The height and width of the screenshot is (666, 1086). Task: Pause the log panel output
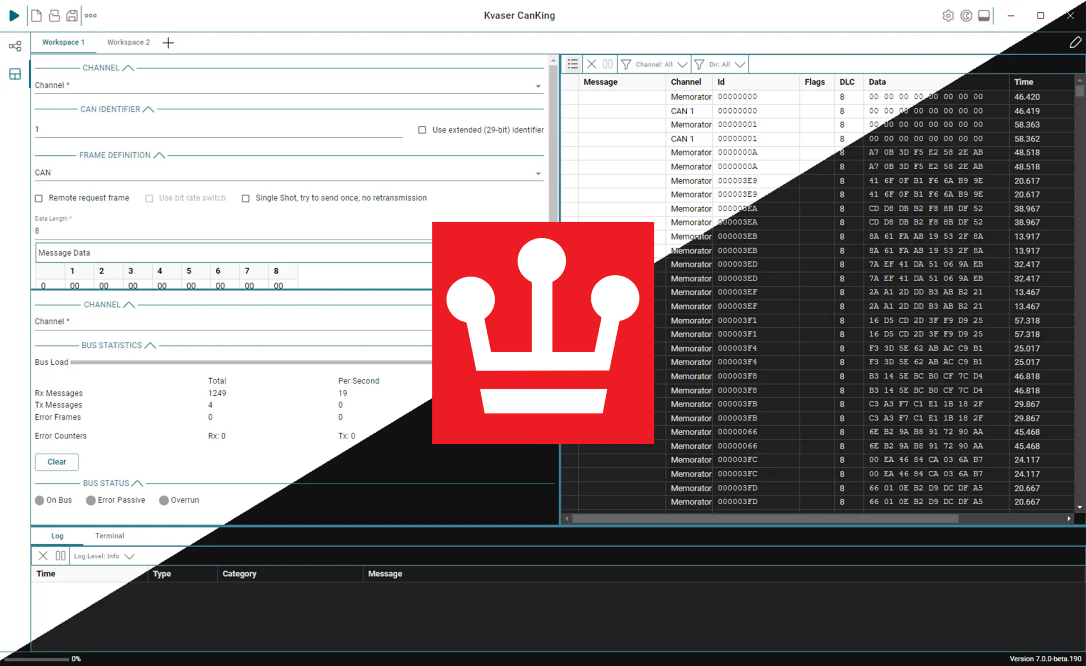point(60,556)
